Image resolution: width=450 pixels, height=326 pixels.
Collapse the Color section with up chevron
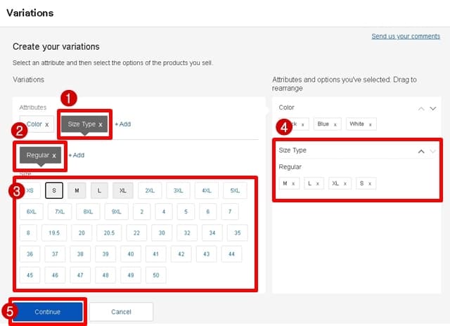pos(421,108)
